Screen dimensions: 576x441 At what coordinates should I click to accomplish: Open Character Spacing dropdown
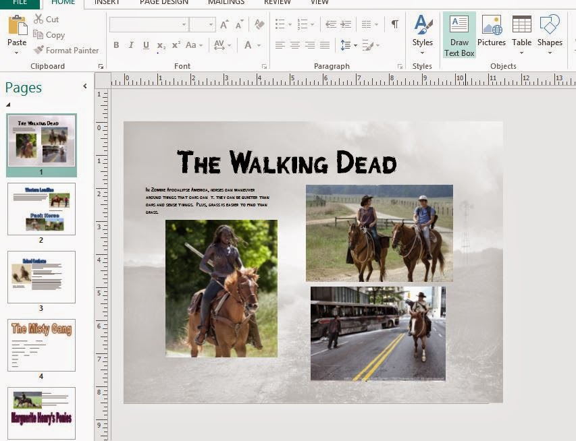coord(222,45)
